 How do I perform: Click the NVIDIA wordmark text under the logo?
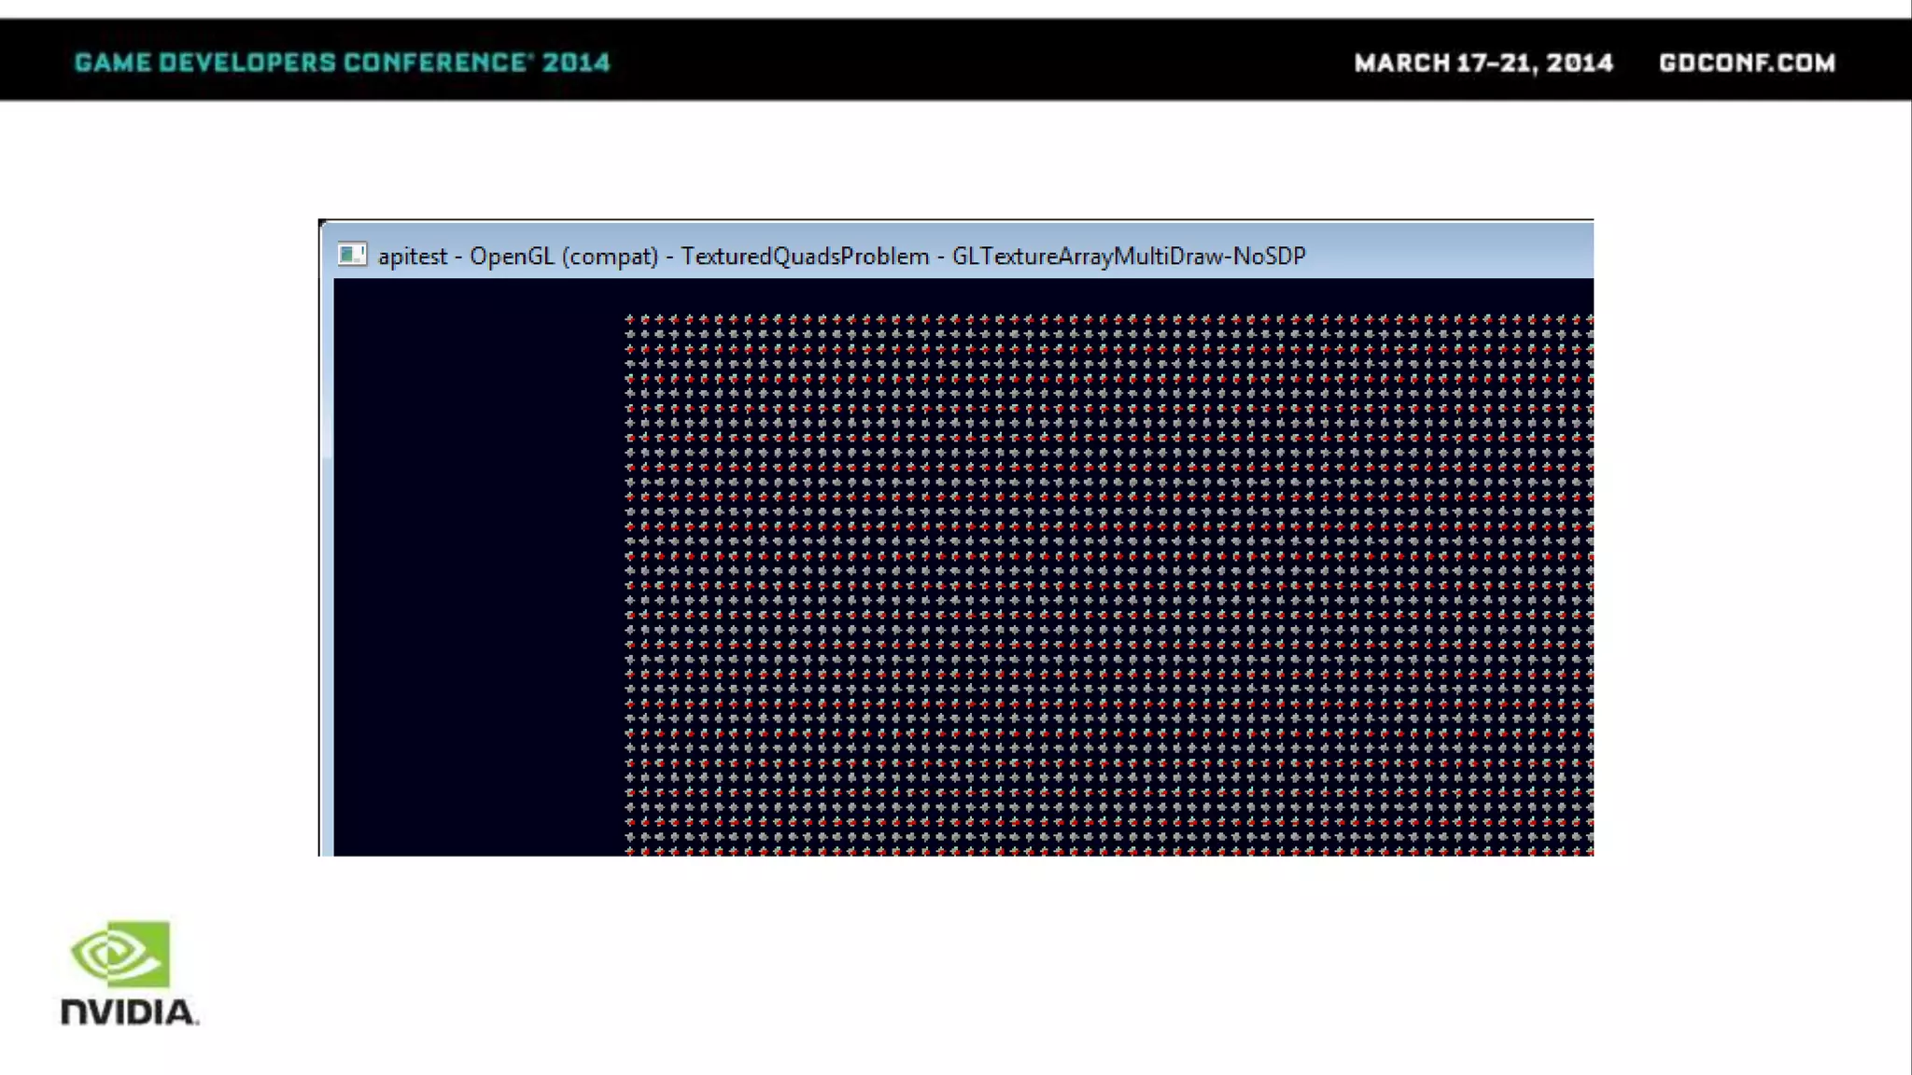[129, 1012]
